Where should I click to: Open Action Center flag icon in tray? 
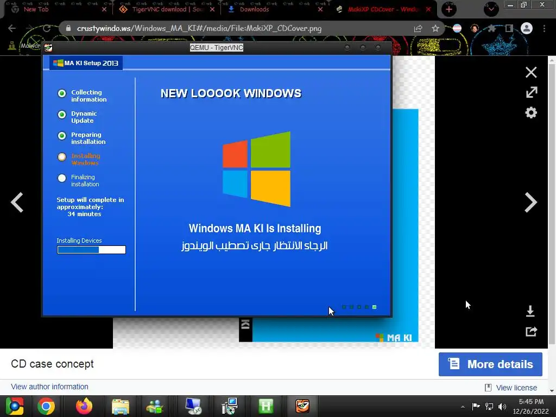(x=476, y=406)
